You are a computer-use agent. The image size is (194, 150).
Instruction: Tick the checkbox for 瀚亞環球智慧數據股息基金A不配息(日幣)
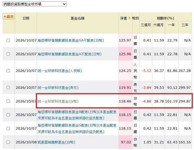8,54
